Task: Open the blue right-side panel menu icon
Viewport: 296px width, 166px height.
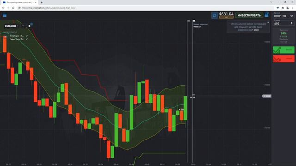Action: 266,15
